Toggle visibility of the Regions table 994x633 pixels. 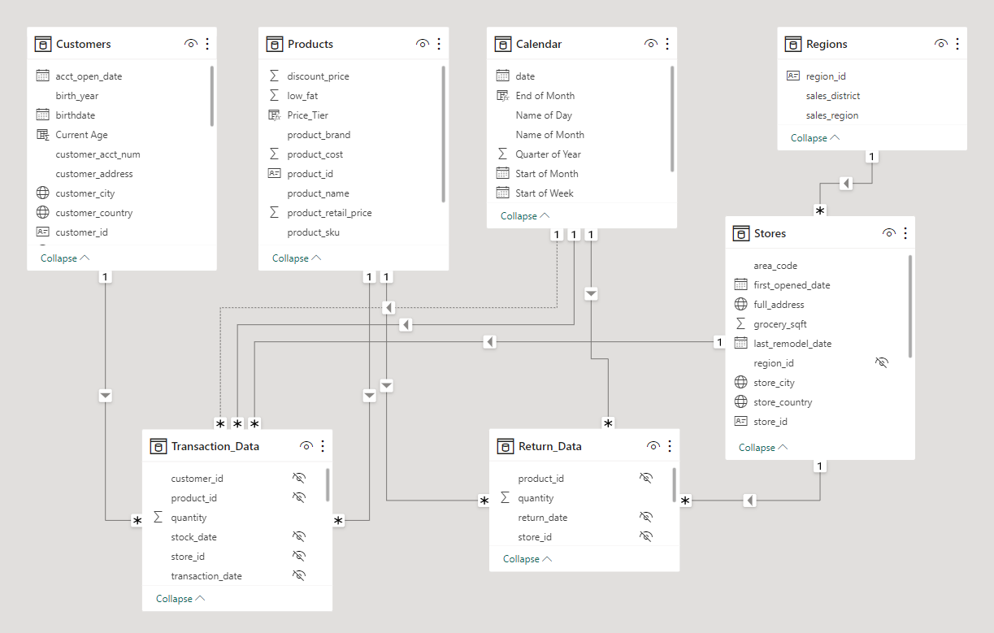(941, 44)
